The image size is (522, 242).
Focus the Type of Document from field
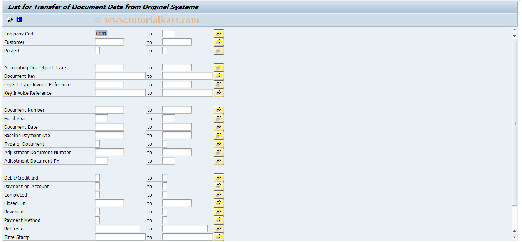(x=97, y=144)
